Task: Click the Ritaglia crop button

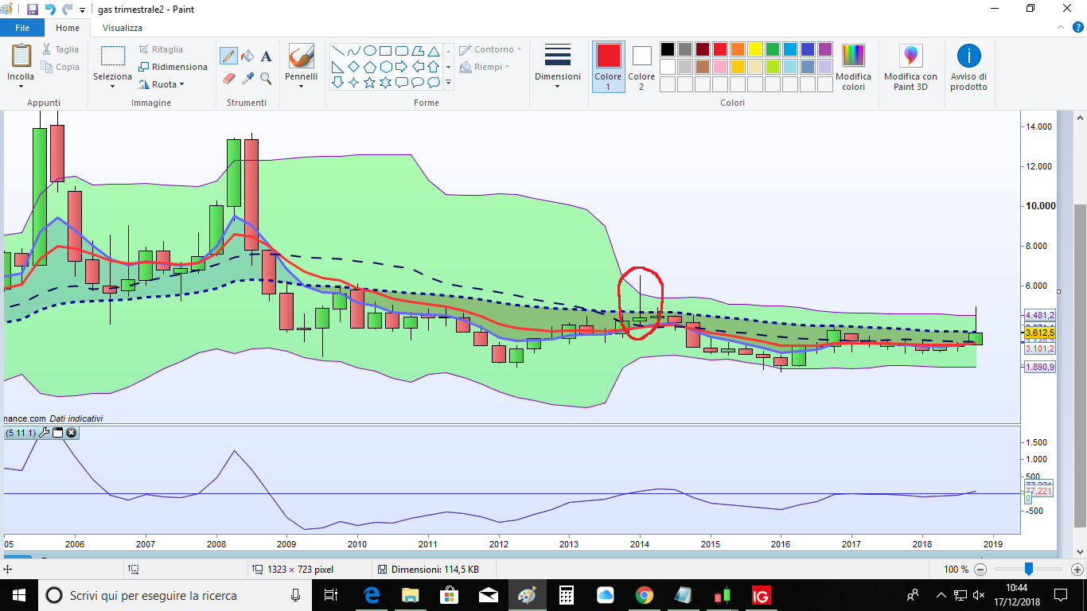Action: pyautogui.click(x=161, y=49)
